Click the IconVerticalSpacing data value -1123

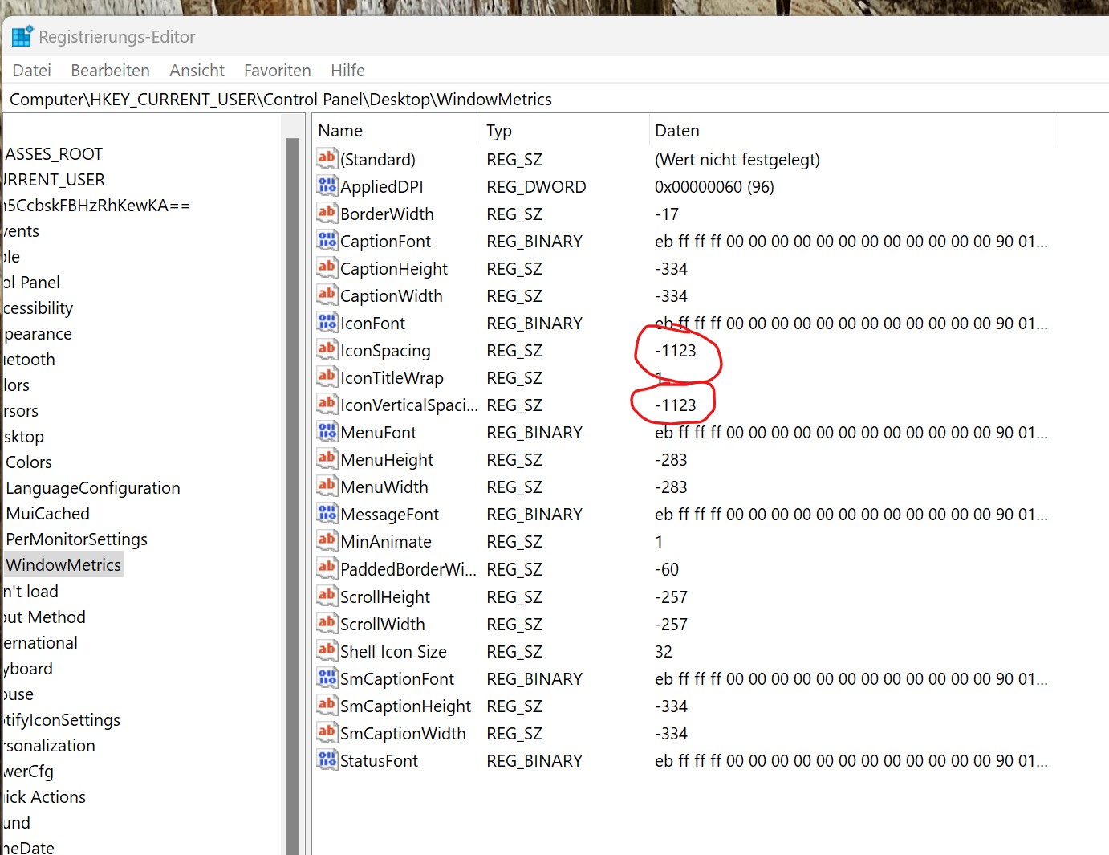676,405
